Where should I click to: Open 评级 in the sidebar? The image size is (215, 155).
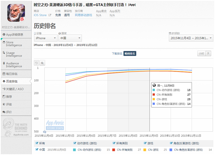pyautogui.click(x=16, y=104)
